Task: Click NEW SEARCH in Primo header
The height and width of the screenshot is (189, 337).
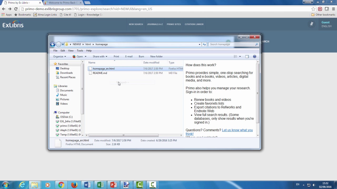Action: coord(136,24)
